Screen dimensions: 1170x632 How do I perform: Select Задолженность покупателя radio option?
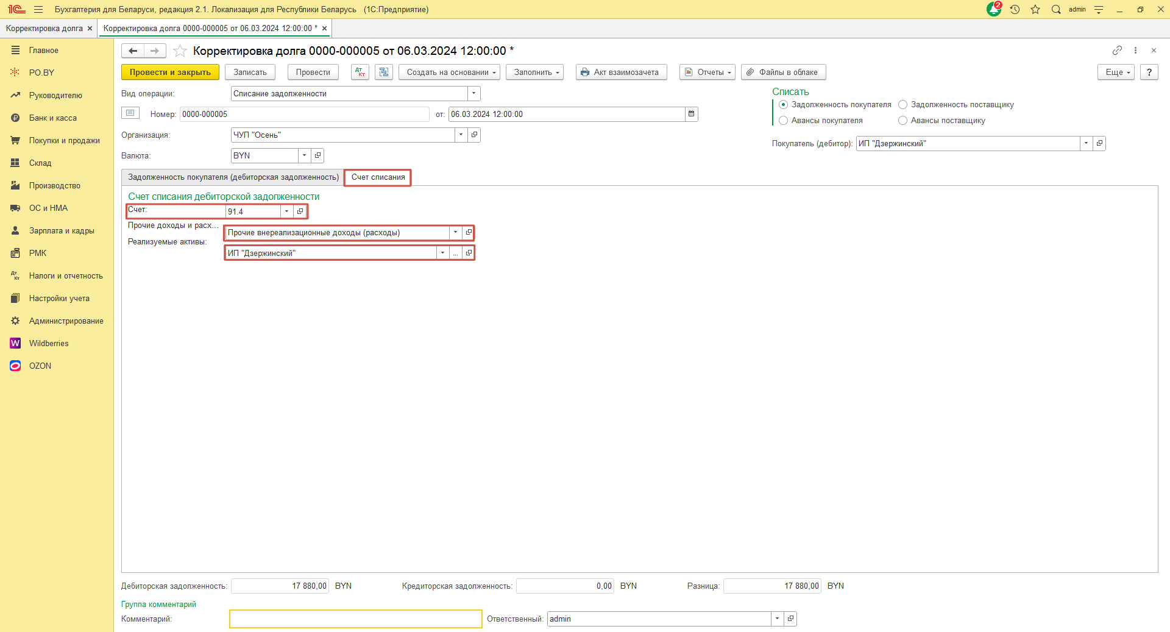click(784, 105)
